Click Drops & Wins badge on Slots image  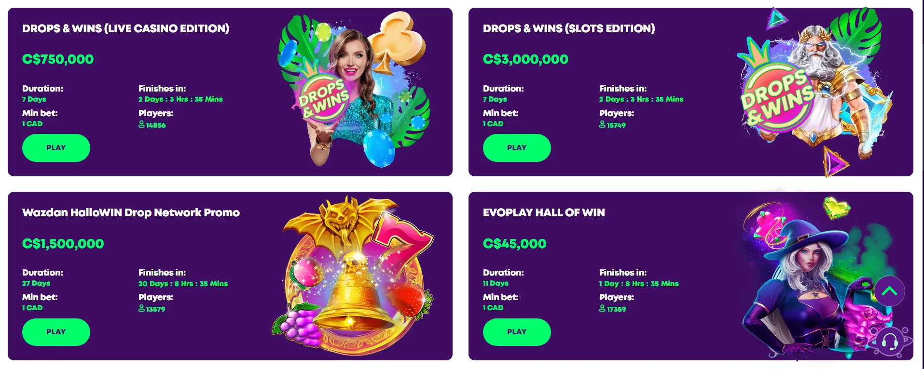pyautogui.click(x=776, y=98)
